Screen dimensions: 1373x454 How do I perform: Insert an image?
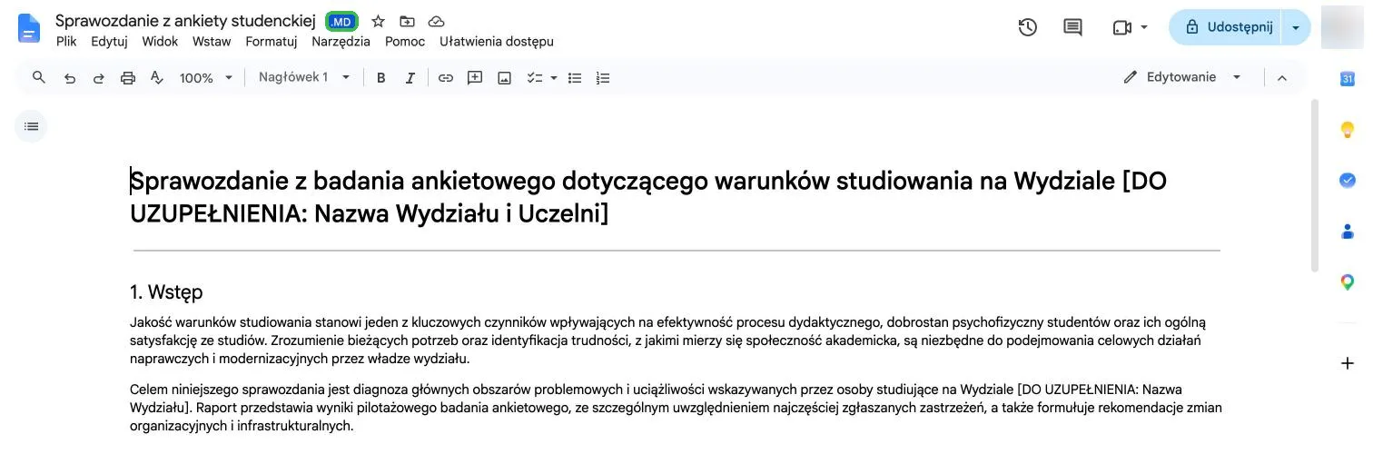[x=504, y=78]
